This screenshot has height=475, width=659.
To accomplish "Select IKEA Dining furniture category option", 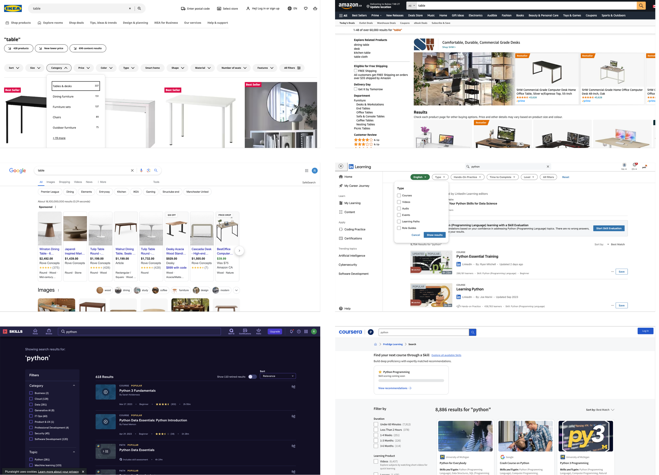I will (x=76, y=96).
